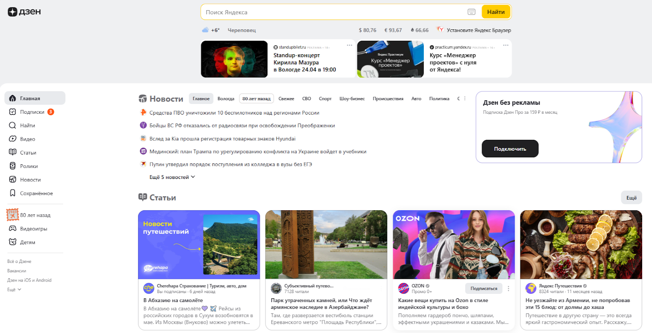Click the Поиск Яндекса search field
Screen dimensions: 652x333
334,12
